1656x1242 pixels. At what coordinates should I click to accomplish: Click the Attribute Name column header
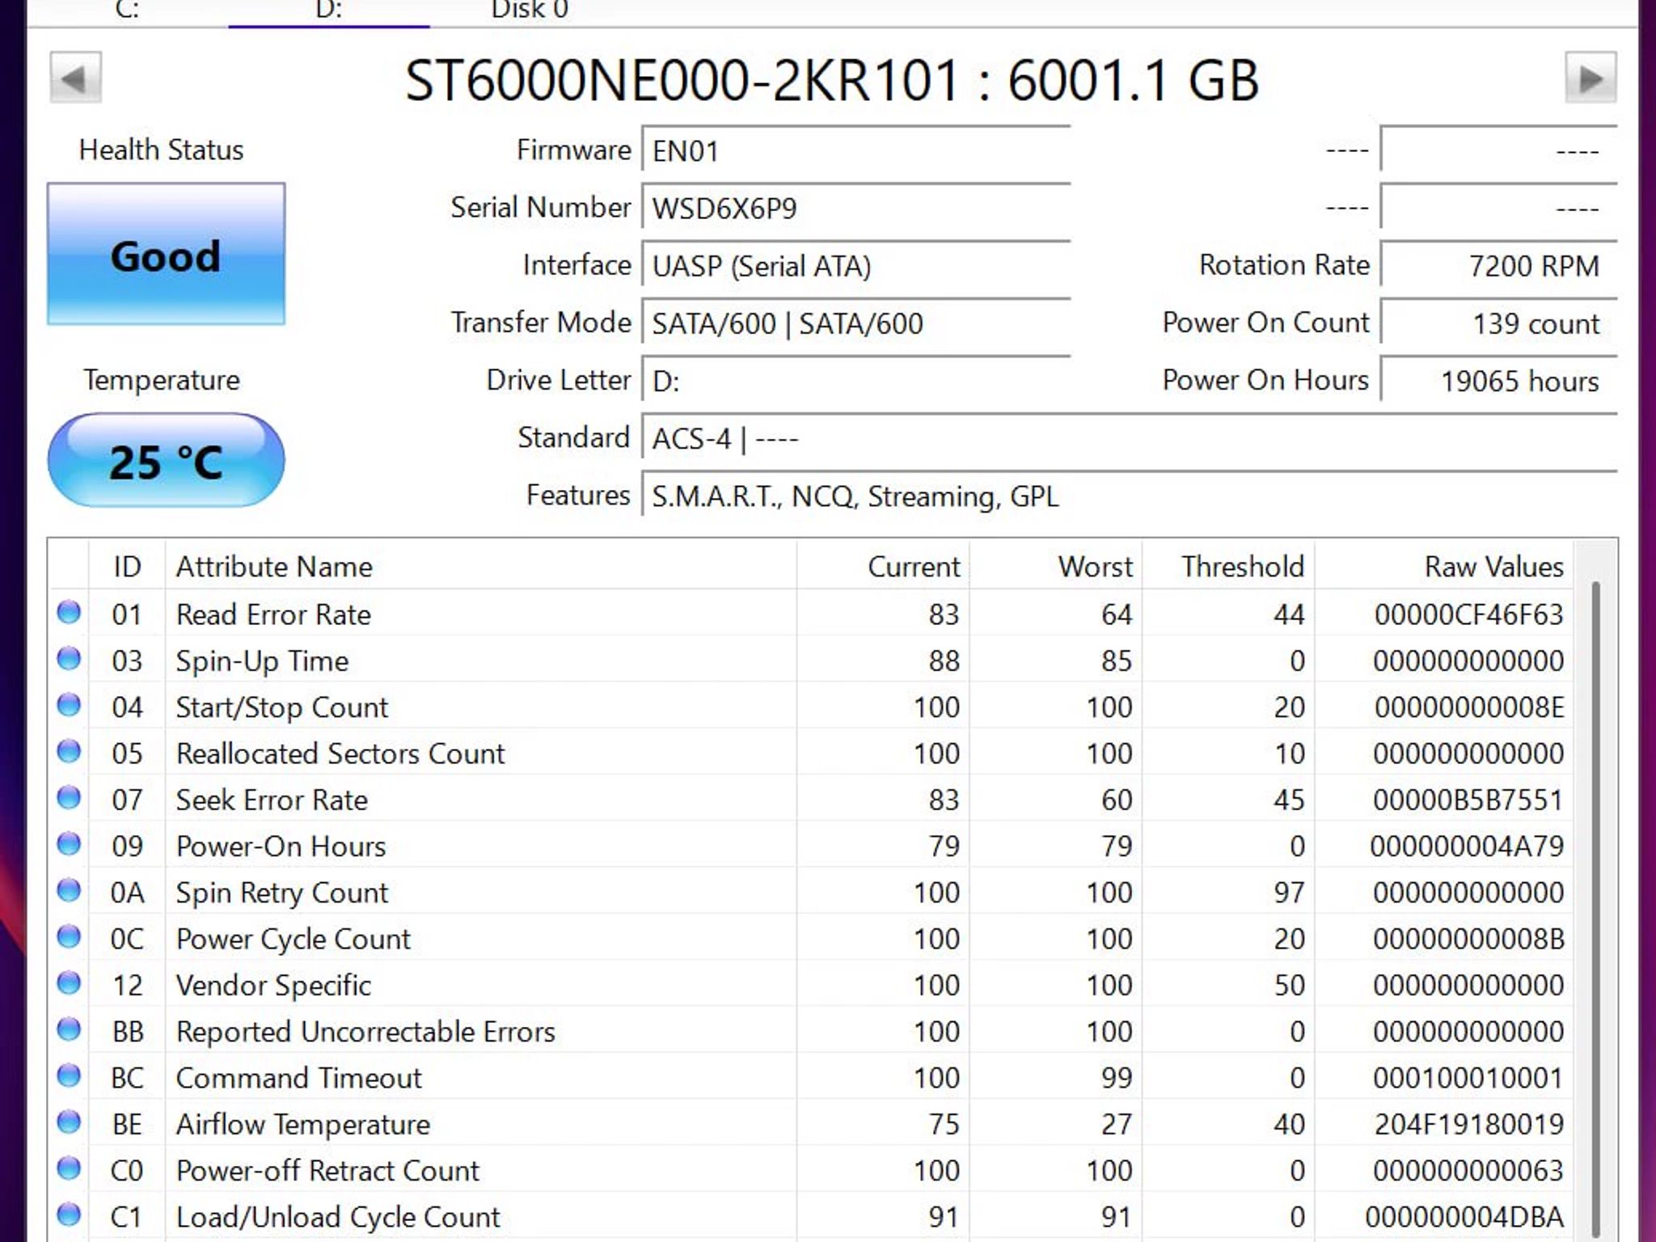(480, 566)
